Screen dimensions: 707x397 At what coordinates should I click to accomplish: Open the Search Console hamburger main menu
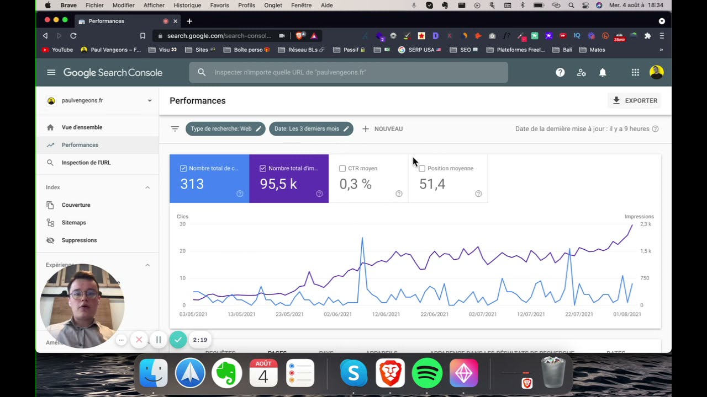(x=51, y=72)
